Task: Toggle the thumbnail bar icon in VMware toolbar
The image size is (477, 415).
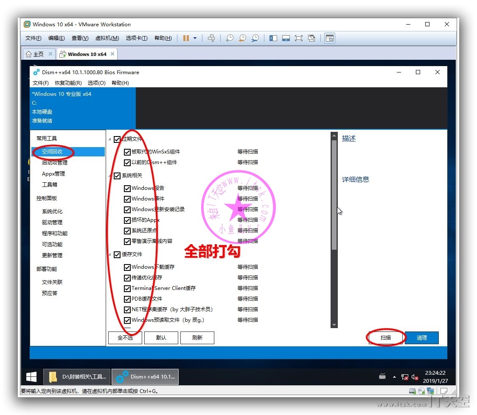Action: (x=286, y=38)
